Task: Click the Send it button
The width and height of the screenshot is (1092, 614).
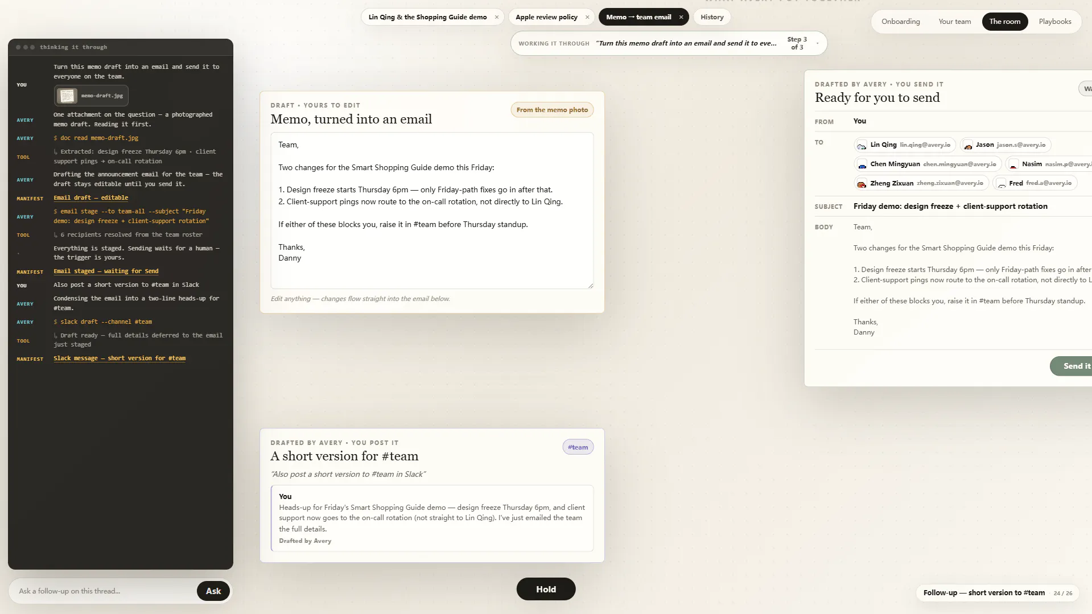Action: tap(1072, 366)
